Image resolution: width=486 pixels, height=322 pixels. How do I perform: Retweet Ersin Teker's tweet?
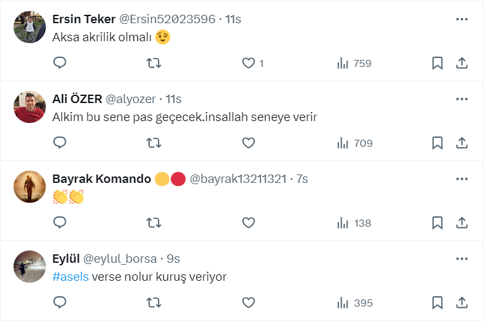coord(154,63)
